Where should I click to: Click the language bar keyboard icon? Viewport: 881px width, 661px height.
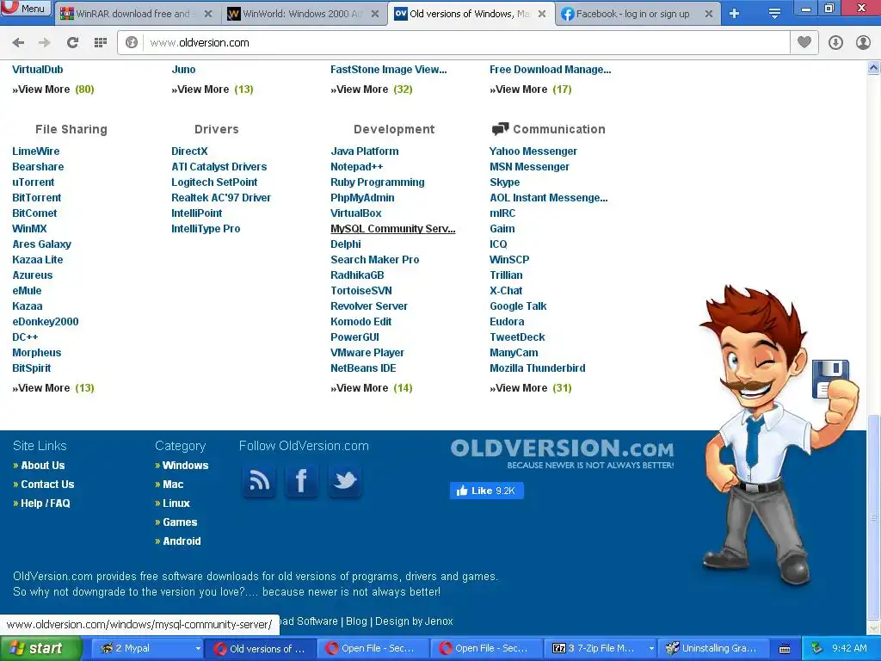click(785, 649)
